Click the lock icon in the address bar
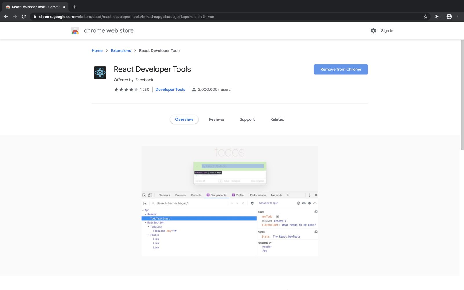This screenshot has height=290, width=464. pos(35,17)
